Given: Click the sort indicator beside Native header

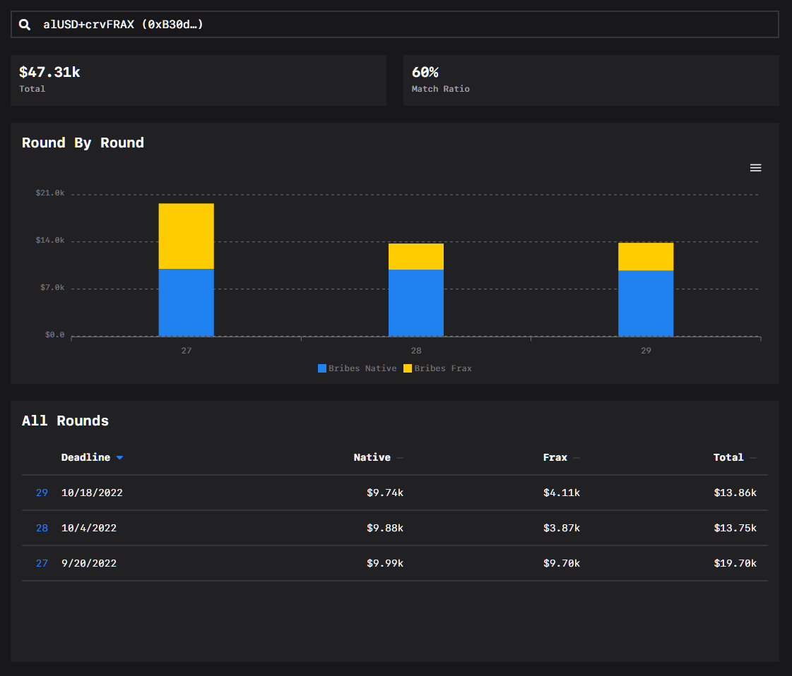Looking at the screenshot, I should tap(398, 457).
